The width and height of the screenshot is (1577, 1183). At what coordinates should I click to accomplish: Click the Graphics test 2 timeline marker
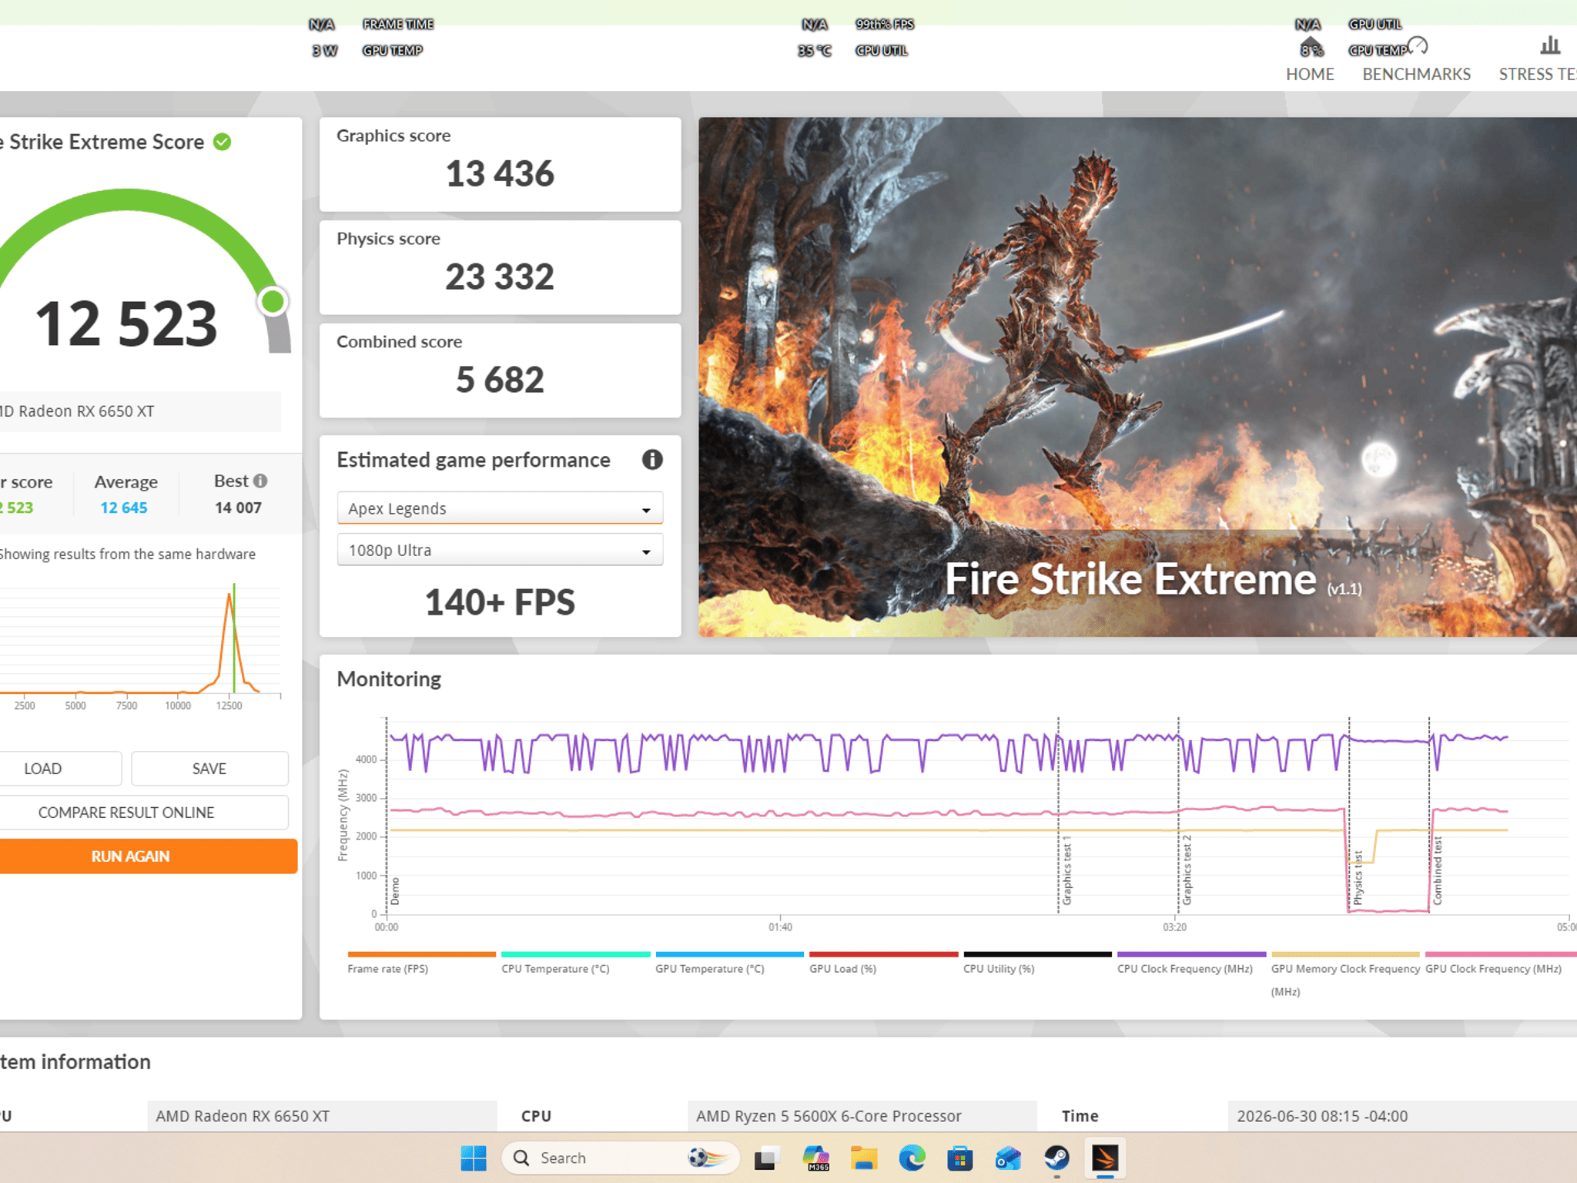pyautogui.click(x=1187, y=870)
